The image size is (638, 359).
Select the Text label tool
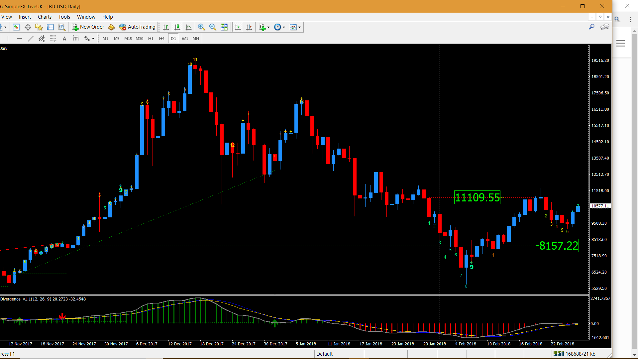click(76, 39)
